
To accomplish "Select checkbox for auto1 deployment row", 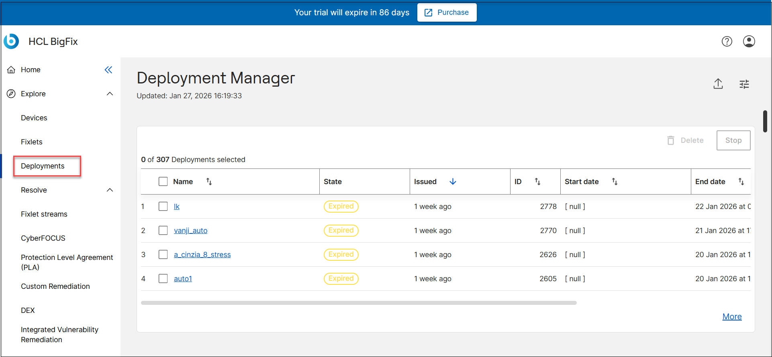I will pos(163,279).
